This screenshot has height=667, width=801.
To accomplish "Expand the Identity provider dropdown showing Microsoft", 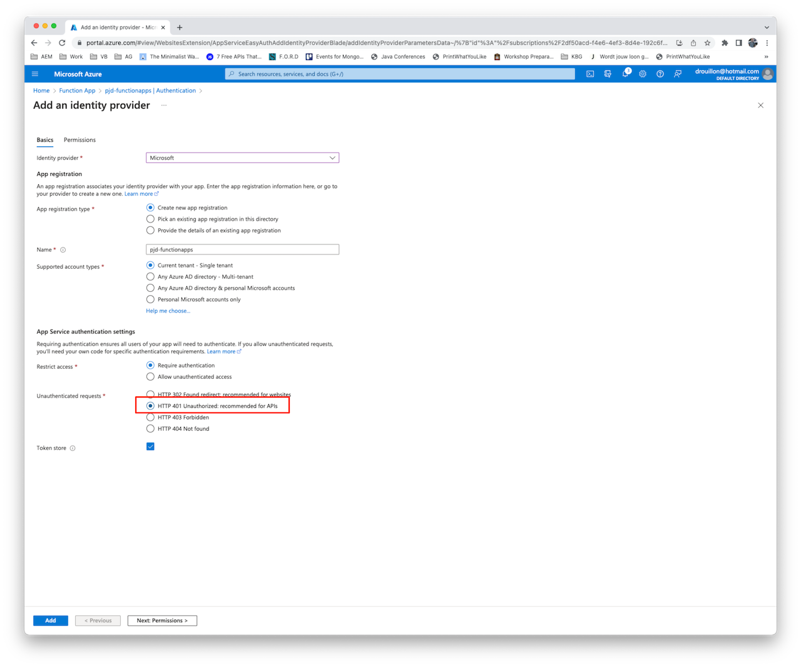I will pos(242,158).
